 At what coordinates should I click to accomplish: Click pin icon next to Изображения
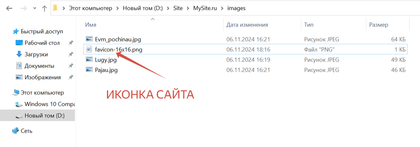tap(71, 77)
